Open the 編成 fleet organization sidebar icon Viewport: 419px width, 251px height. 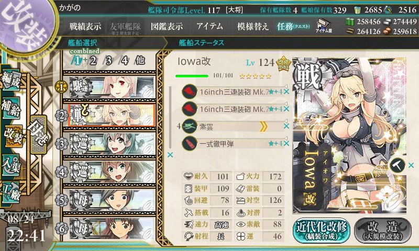point(11,80)
